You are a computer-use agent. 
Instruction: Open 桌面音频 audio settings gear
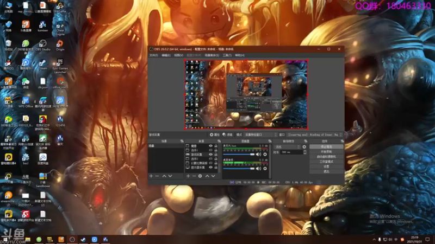(265, 169)
